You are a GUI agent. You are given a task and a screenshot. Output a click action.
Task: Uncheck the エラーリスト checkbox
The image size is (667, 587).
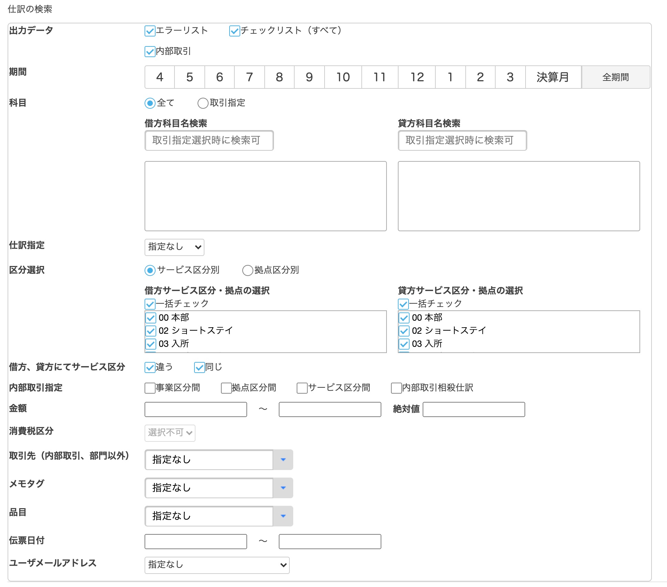(x=150, y=31)
